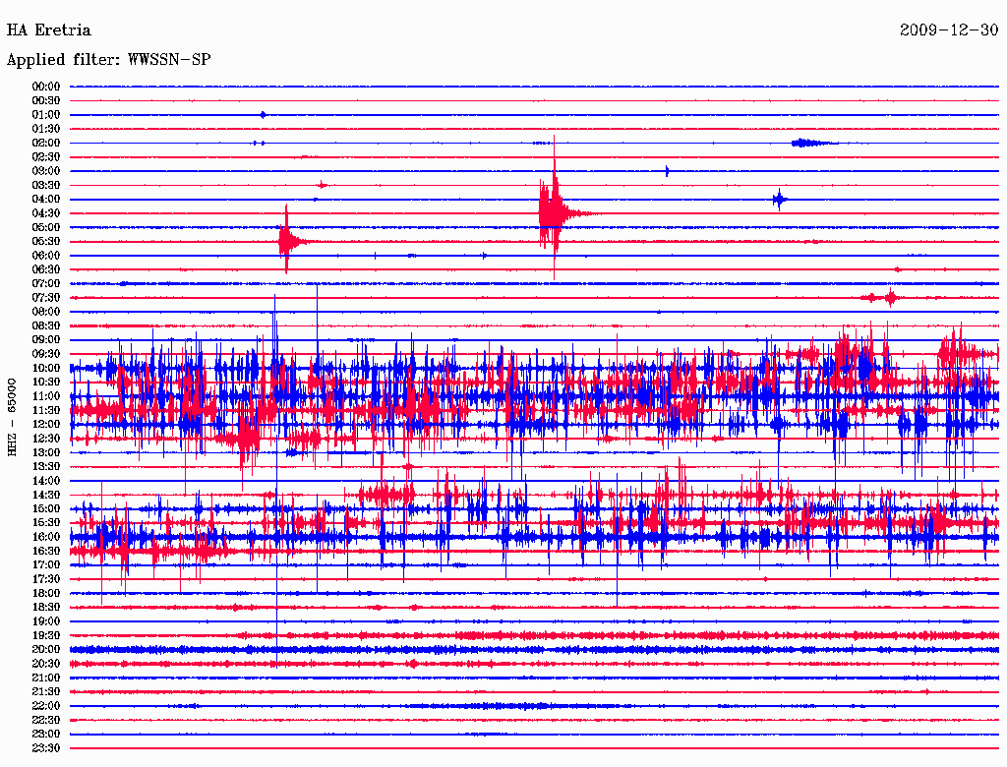
Task: Click the small red blip on 03:30 trace
Action: (x=323, y=185)
